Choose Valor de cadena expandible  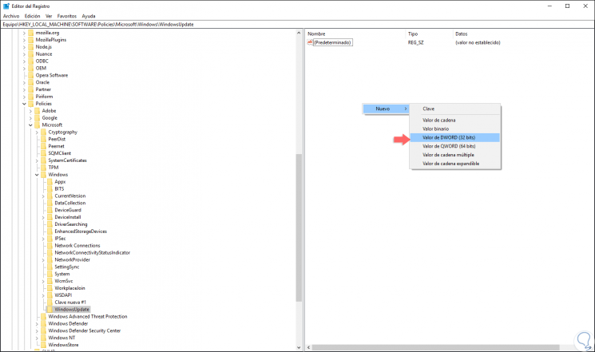pyautogui.click(x=454, y=164)
